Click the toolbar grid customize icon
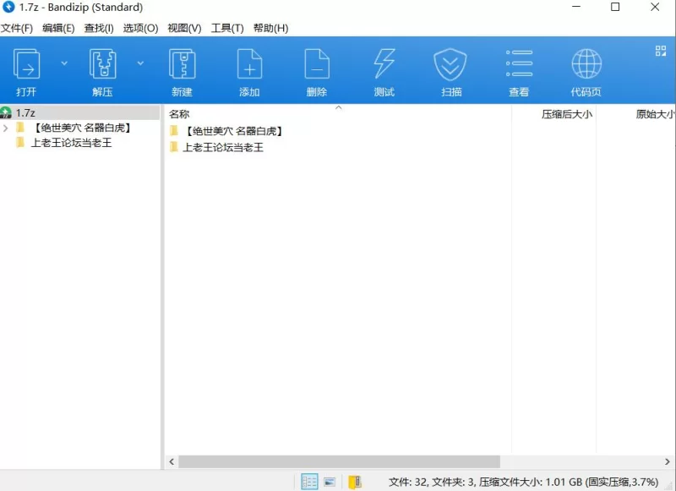The image size is (676, 491). coord(661,51)
